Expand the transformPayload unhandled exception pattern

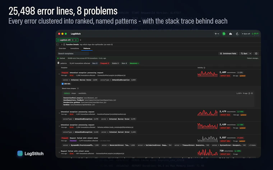click(59, 113)
